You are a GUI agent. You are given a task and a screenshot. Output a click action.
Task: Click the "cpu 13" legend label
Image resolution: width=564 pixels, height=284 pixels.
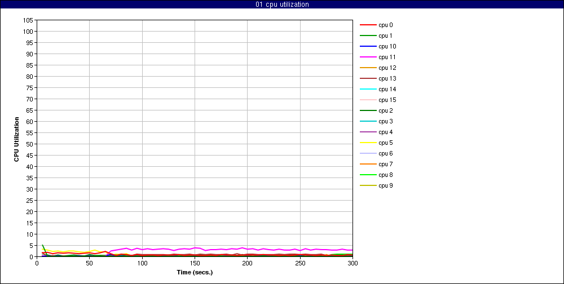click(x=387, y=79)
